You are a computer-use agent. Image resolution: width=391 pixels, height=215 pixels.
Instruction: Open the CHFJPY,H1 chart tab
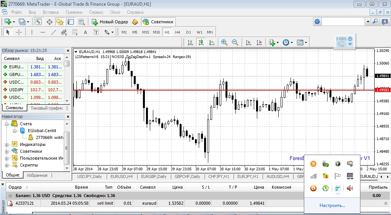click(x=219, y=176)
